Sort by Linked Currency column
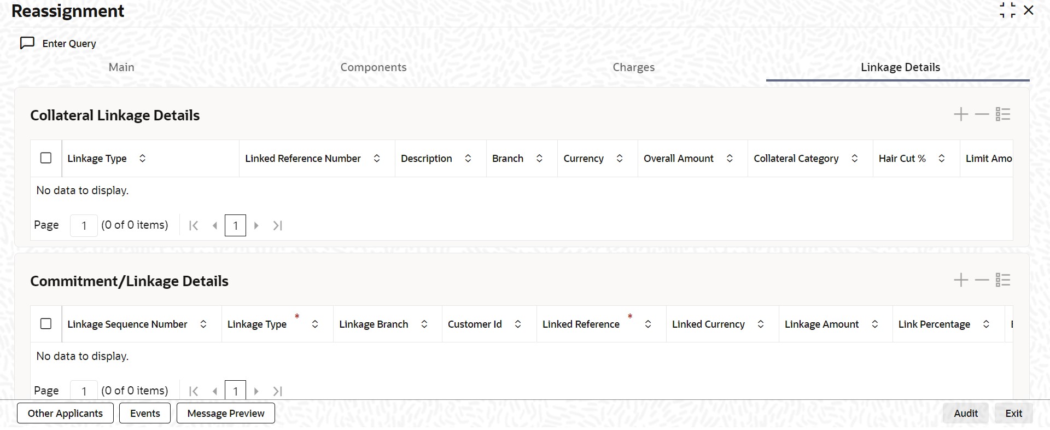 (761, 324)
